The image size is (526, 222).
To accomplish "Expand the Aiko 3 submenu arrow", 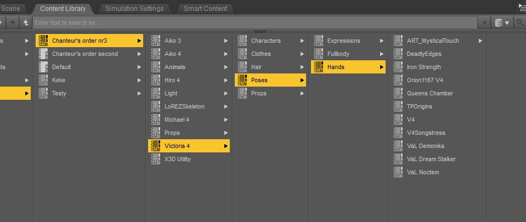I will [226, 41].
